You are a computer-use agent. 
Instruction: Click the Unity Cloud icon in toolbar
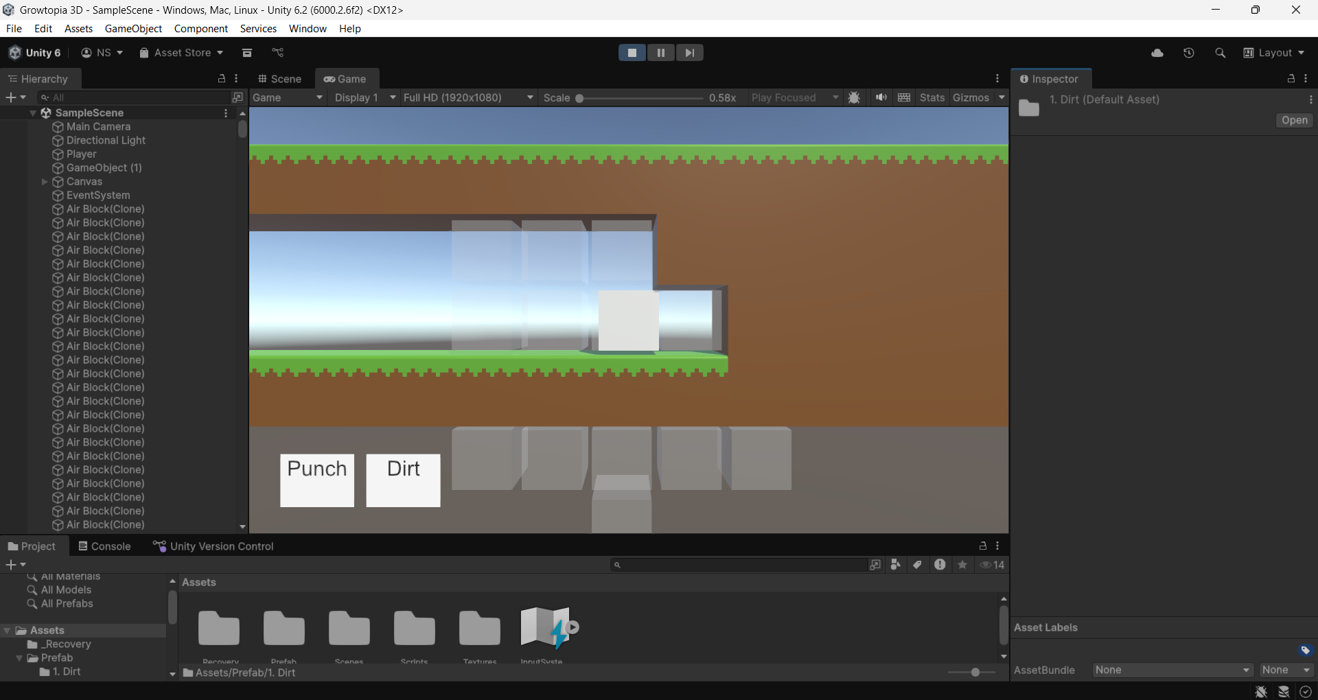click(x=1157, y=53)
